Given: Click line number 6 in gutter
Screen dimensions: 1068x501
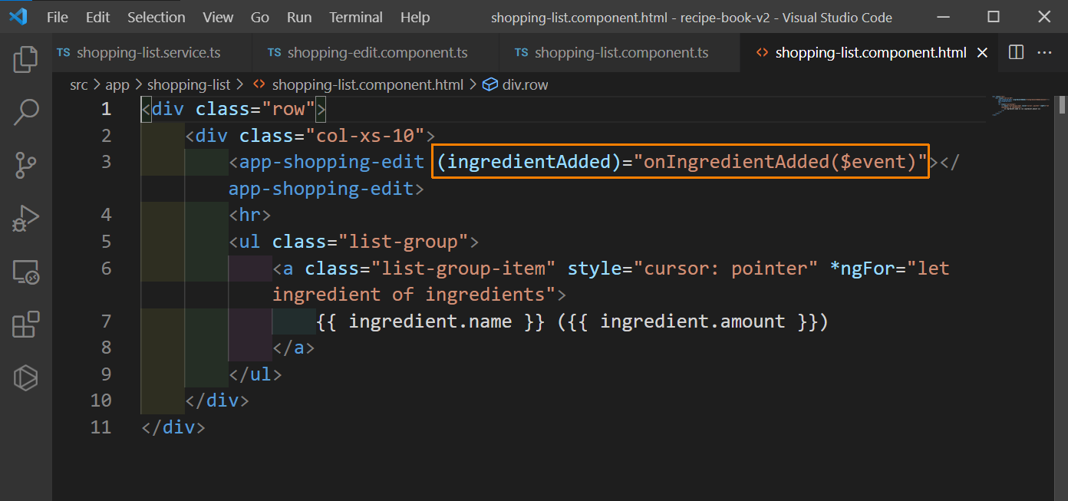Looking at the screenshot, I should [x=106, y=268].
